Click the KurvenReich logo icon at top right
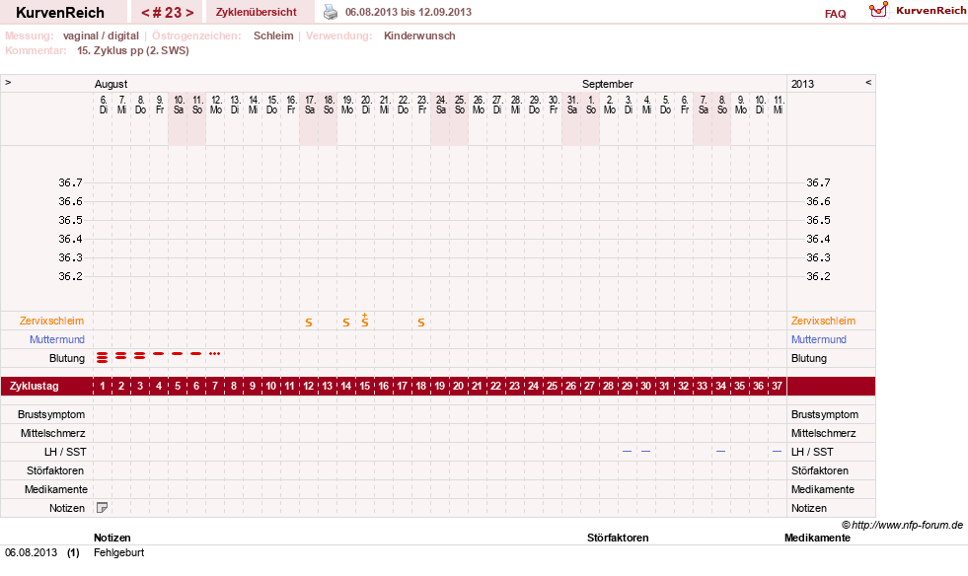This screenshot has height=576, width=968. (x=878, y=10)
